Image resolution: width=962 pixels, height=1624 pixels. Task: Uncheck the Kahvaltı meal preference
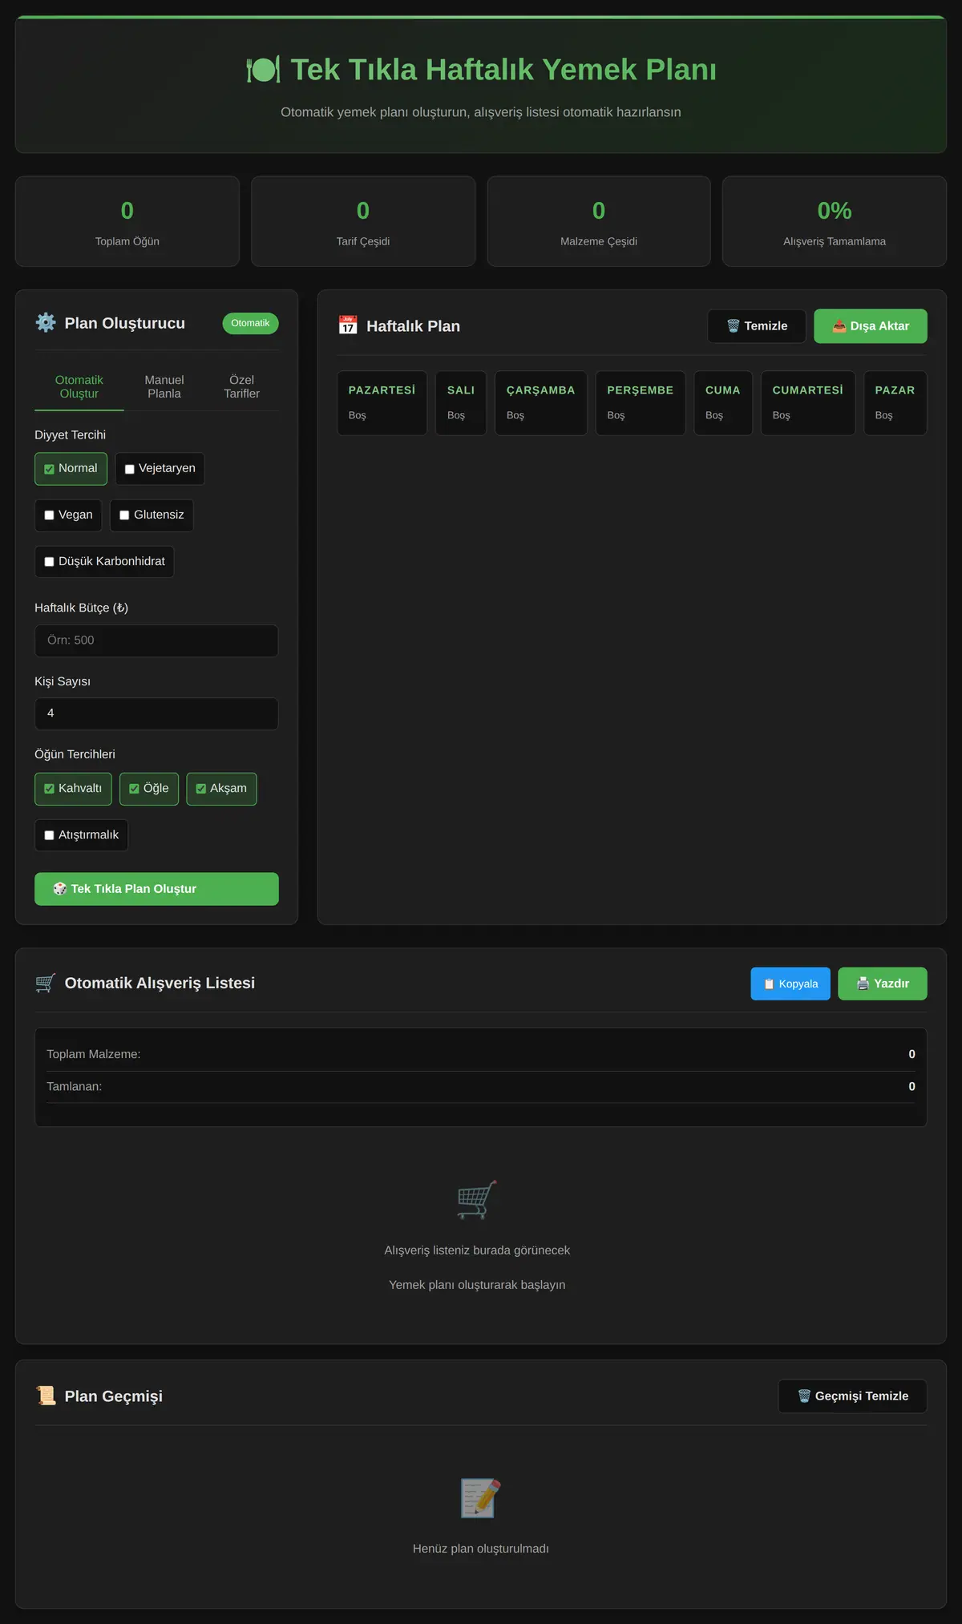tap(49, 789)
